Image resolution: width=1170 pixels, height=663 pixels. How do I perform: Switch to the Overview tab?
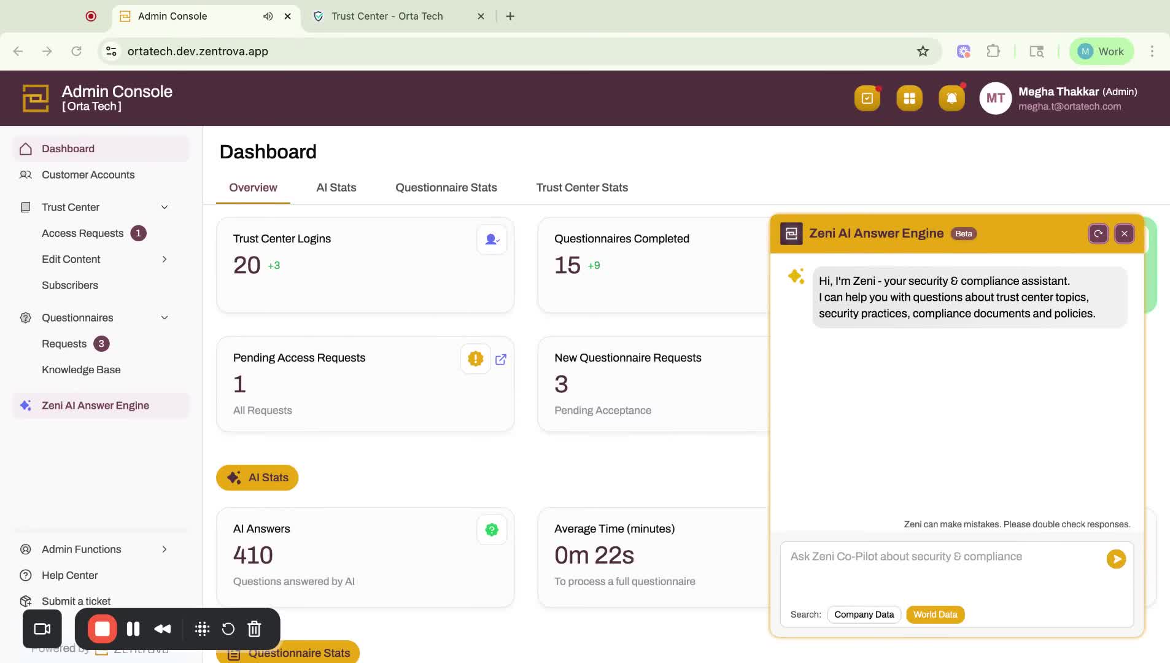253,188
